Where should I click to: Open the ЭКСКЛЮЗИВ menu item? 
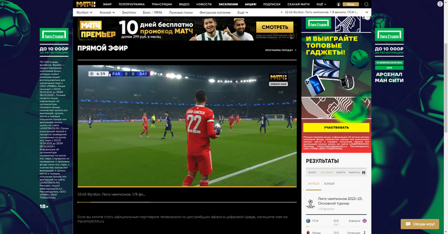click(x=228, y=4)
